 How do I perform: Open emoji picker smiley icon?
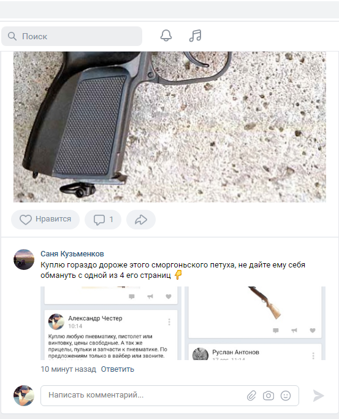pos(286,396)
